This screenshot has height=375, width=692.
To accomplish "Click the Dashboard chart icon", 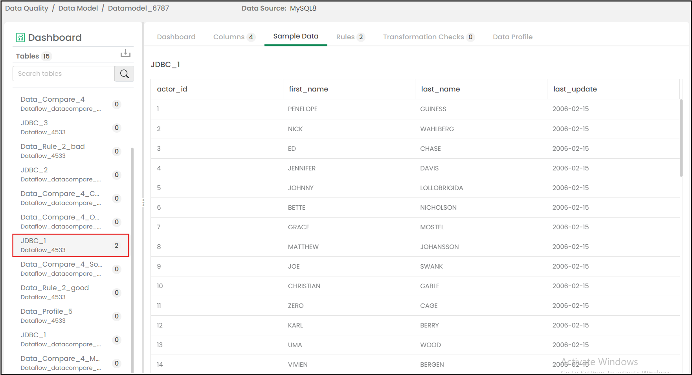I will [x=20, y=38].
